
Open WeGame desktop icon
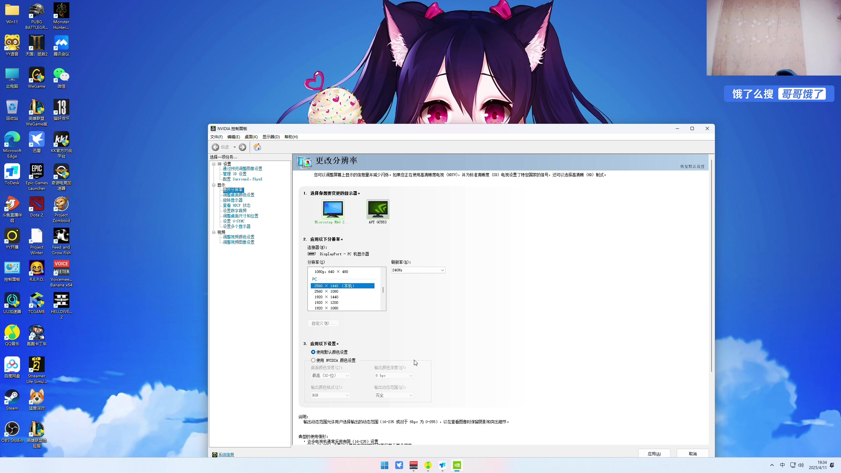(36, 78)
